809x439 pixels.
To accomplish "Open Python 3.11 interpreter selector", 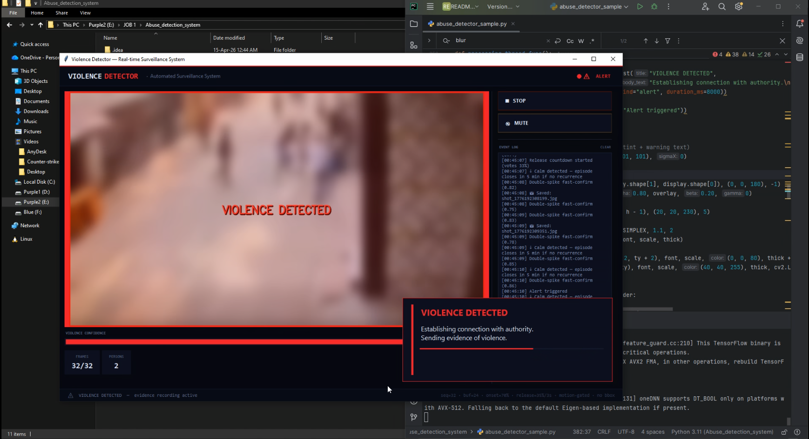I will 722,432.
